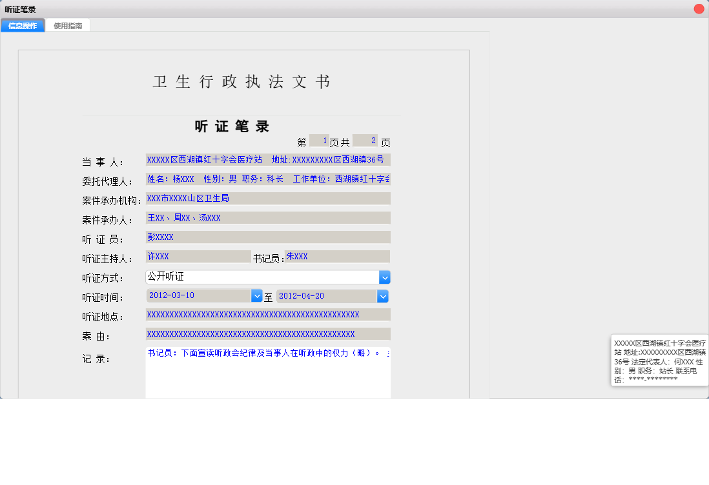Select the 听证地点 field

[x=267, y=315]
